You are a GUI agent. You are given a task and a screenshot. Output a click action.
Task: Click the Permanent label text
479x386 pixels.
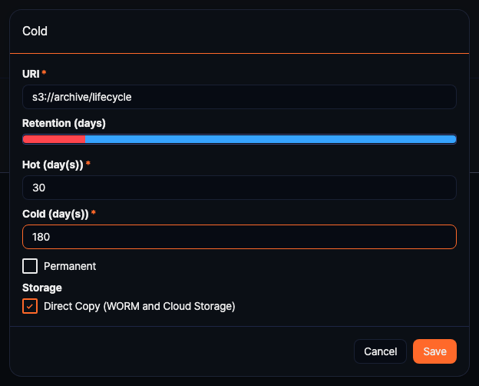tap(70, 266)
